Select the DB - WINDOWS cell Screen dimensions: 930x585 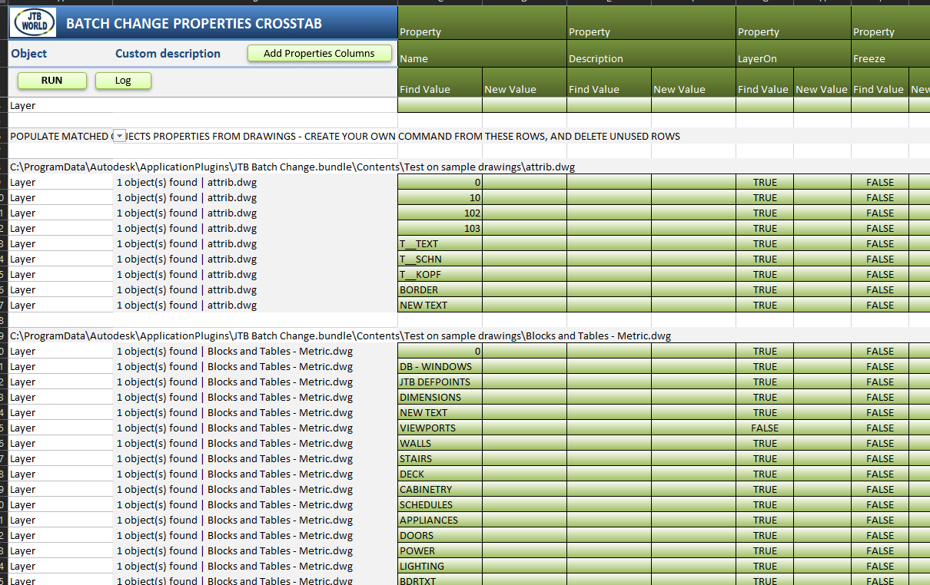tap(440, 366)
